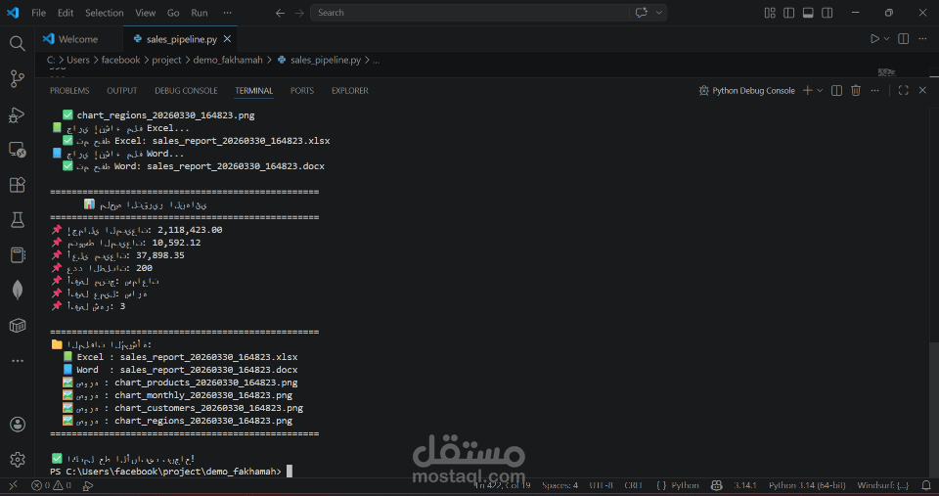Open the View menu
Screen dimensions: 939x496
[146, 13]
